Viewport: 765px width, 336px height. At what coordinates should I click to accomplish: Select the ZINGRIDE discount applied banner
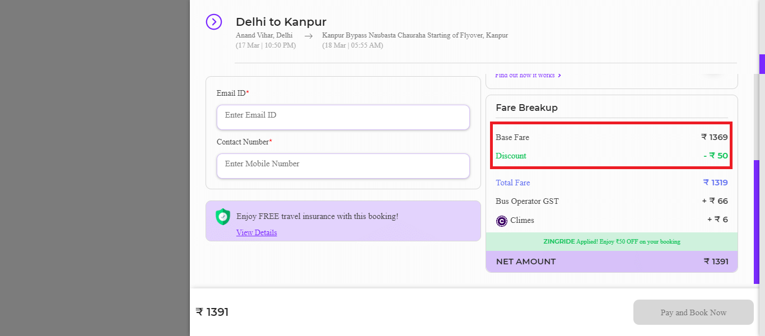(x=611, y=241)
